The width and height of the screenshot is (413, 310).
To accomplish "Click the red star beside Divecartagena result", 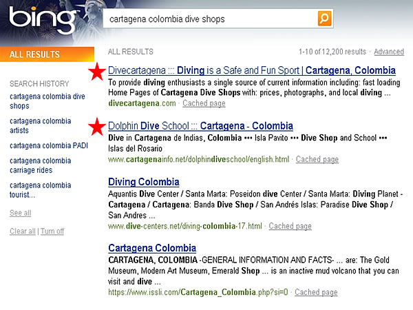I will (x=98, y=71).
